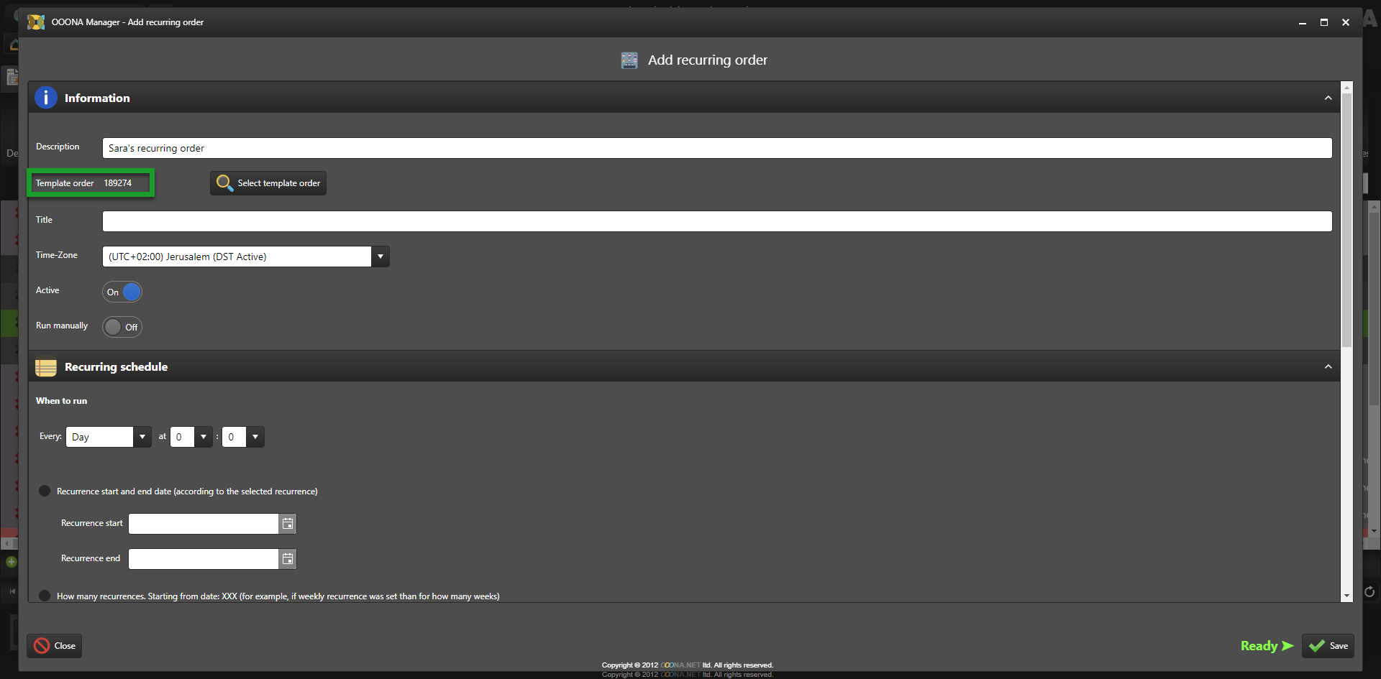The width and height of the screenshot is (1381, 679).
Task: Click the Recurring schedule calendar icon
Action: tap(46, 367)
